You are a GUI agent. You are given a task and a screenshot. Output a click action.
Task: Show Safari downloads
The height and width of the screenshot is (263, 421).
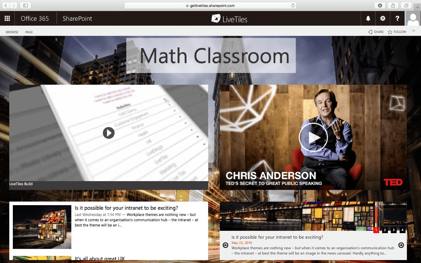click(380, 5)
